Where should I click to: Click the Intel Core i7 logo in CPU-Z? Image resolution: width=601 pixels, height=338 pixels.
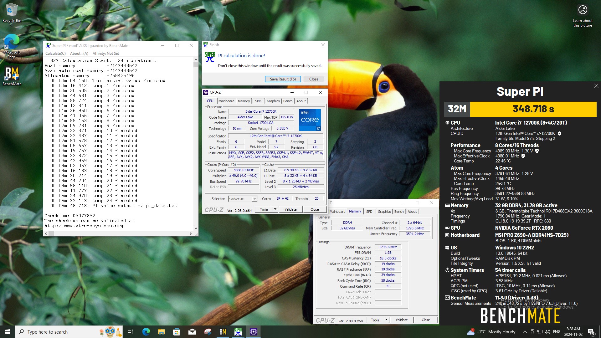310,120
